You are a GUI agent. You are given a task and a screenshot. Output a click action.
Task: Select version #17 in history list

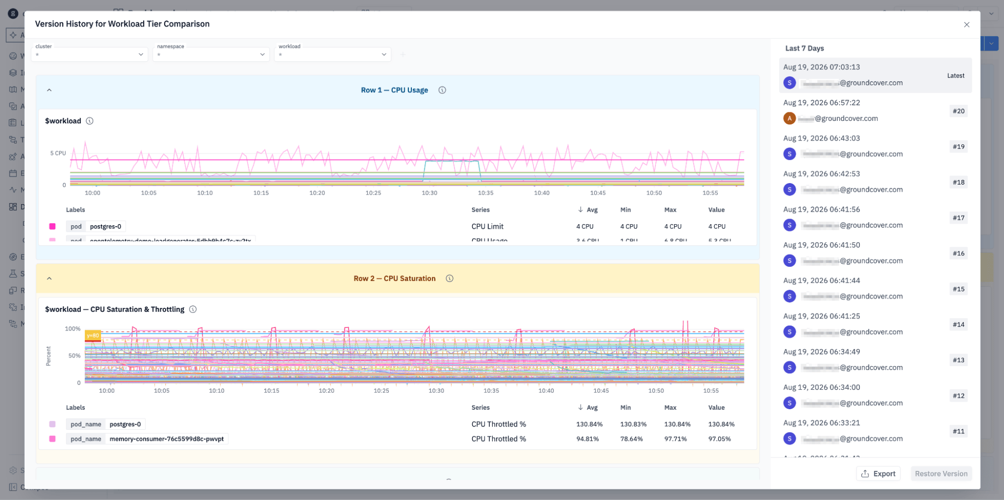coord(875,218)
